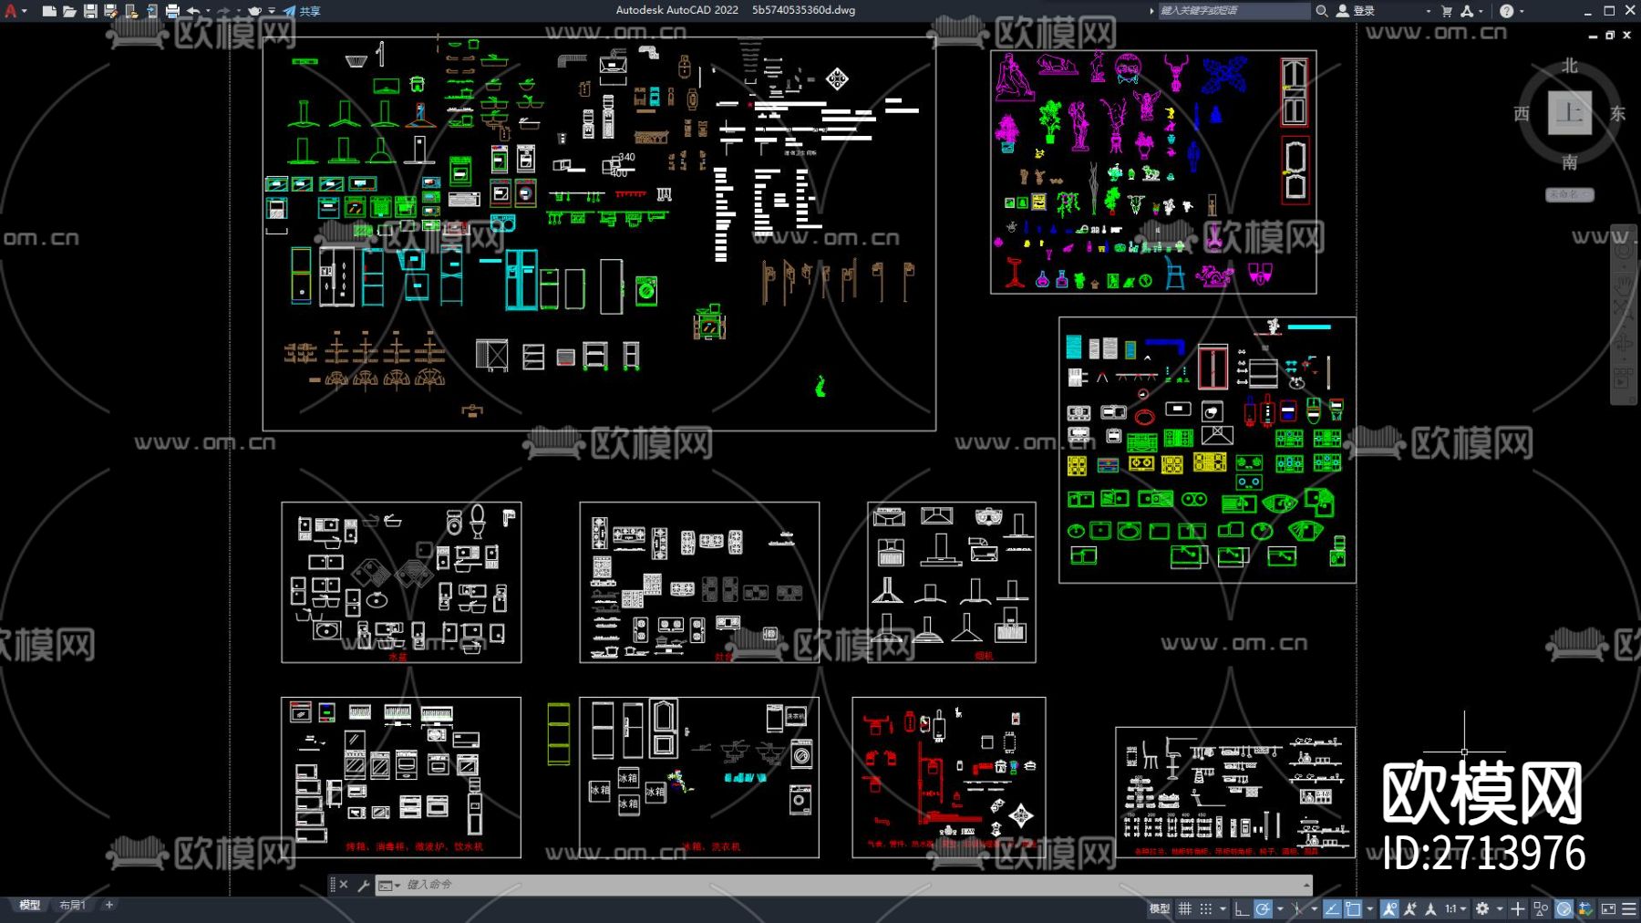This screenshot has width=1641, height=923.
Task: Toggle 2D object snap
Action: click(x=1353, y=908)
